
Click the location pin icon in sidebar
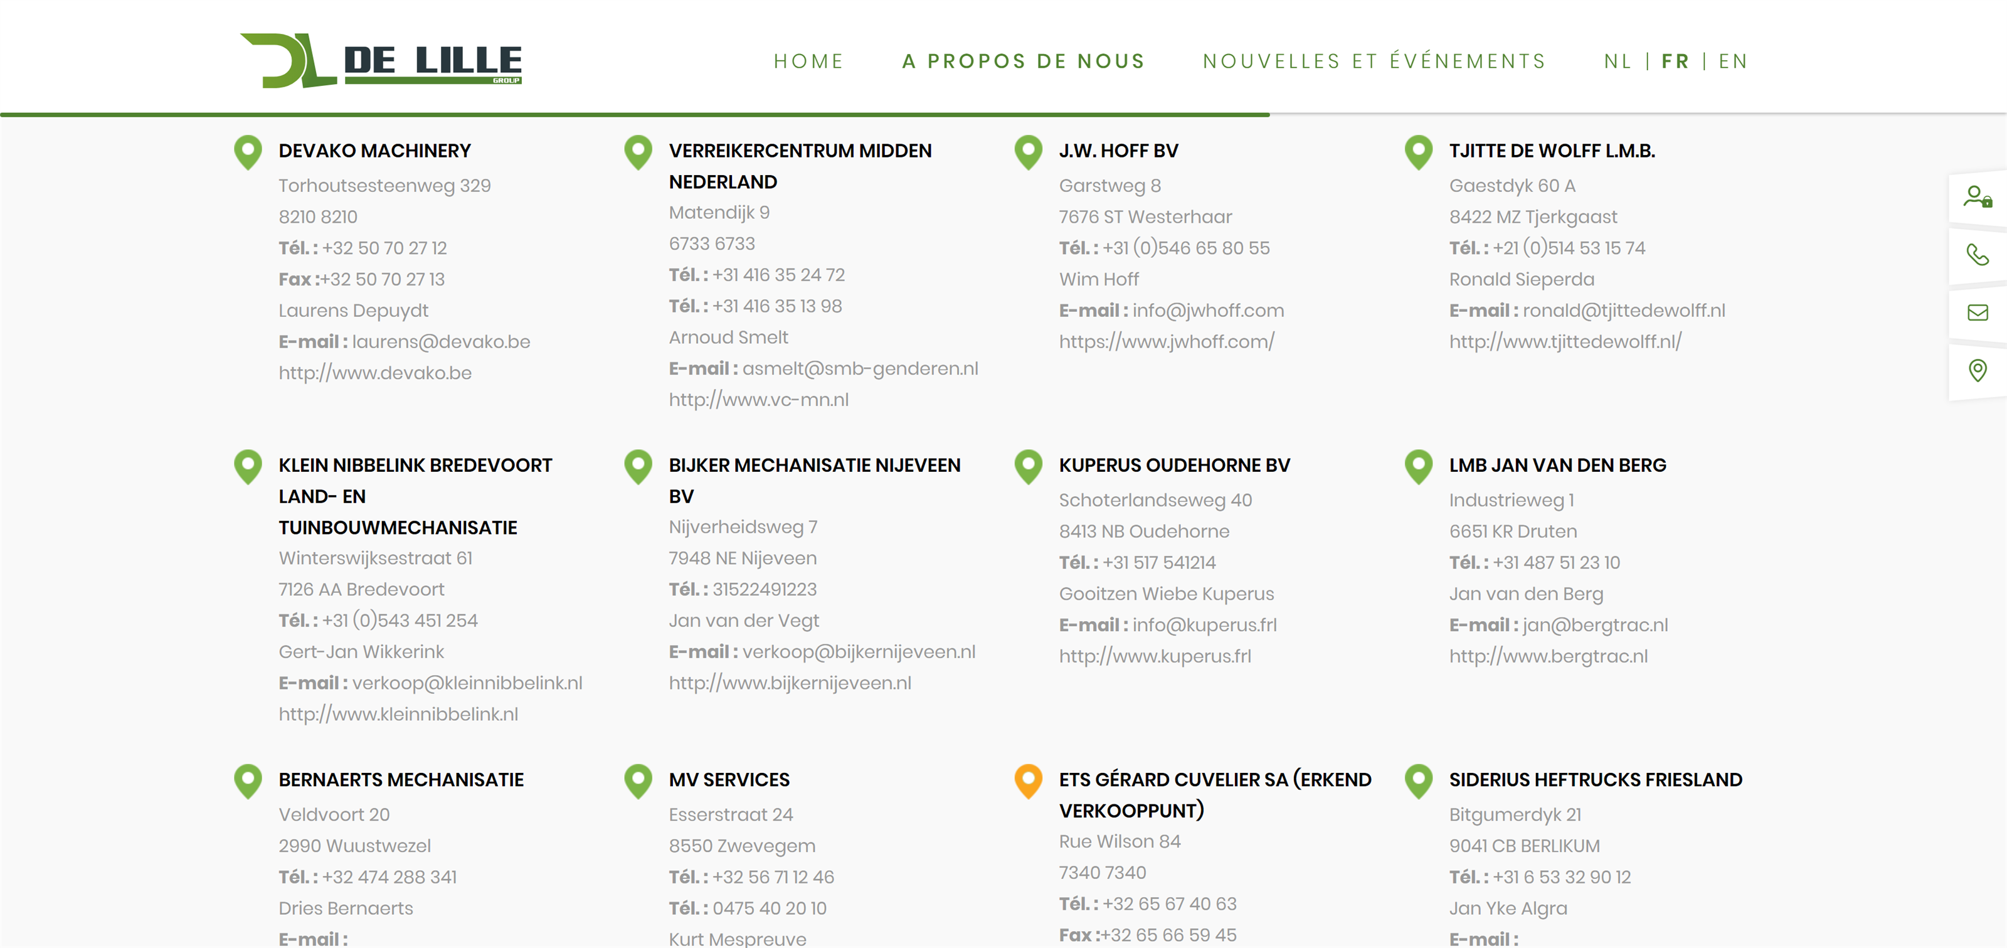(x=1977, y=370)
